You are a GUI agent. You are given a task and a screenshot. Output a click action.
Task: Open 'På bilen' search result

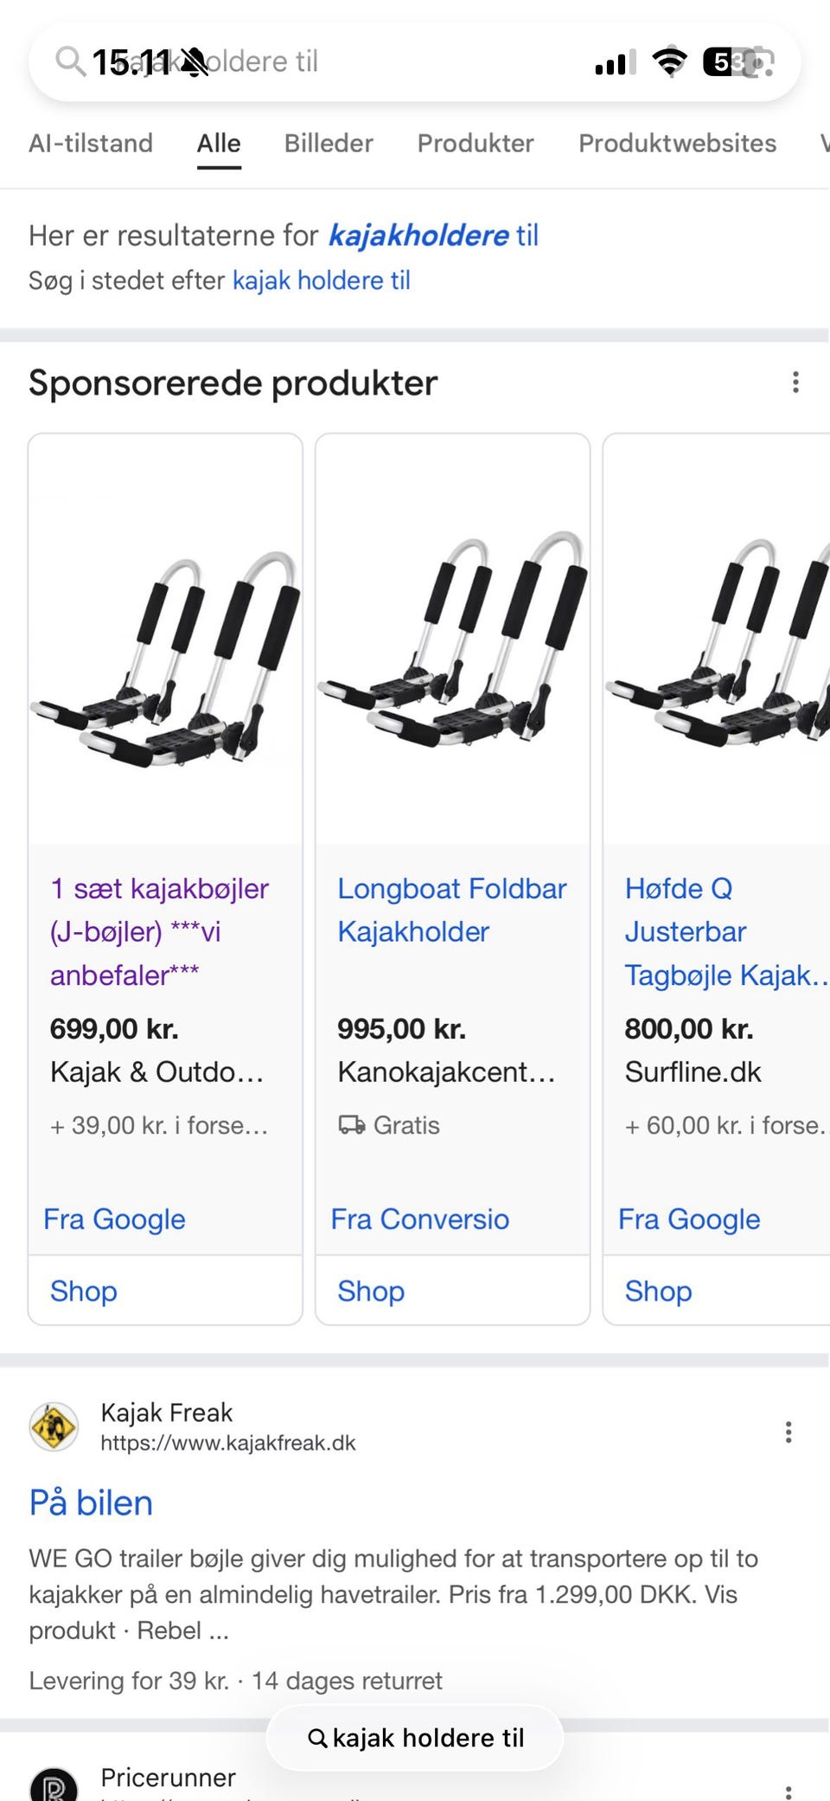(91, 1503)
